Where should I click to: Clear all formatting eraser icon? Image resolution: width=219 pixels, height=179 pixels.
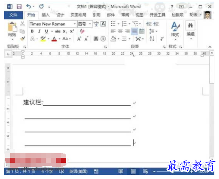click(x=82, y=31)
